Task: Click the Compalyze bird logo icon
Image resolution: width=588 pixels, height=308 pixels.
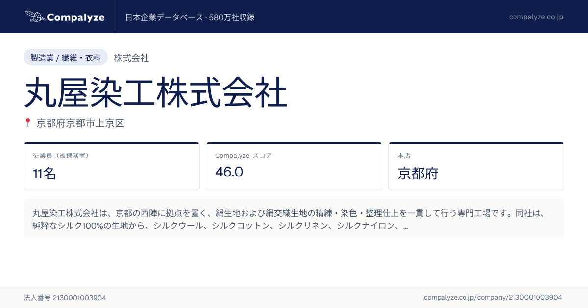Action: pos(35,17)
